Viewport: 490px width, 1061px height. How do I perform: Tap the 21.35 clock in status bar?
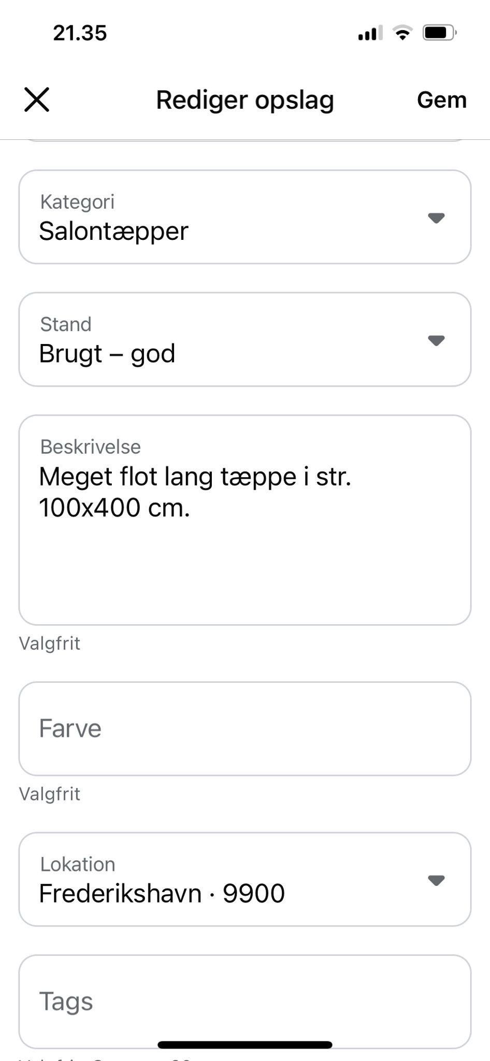80,33
